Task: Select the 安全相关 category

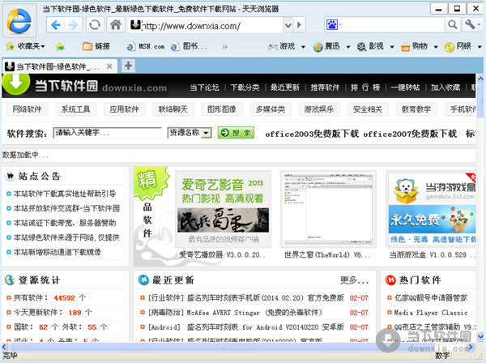Action: [368, 109]
